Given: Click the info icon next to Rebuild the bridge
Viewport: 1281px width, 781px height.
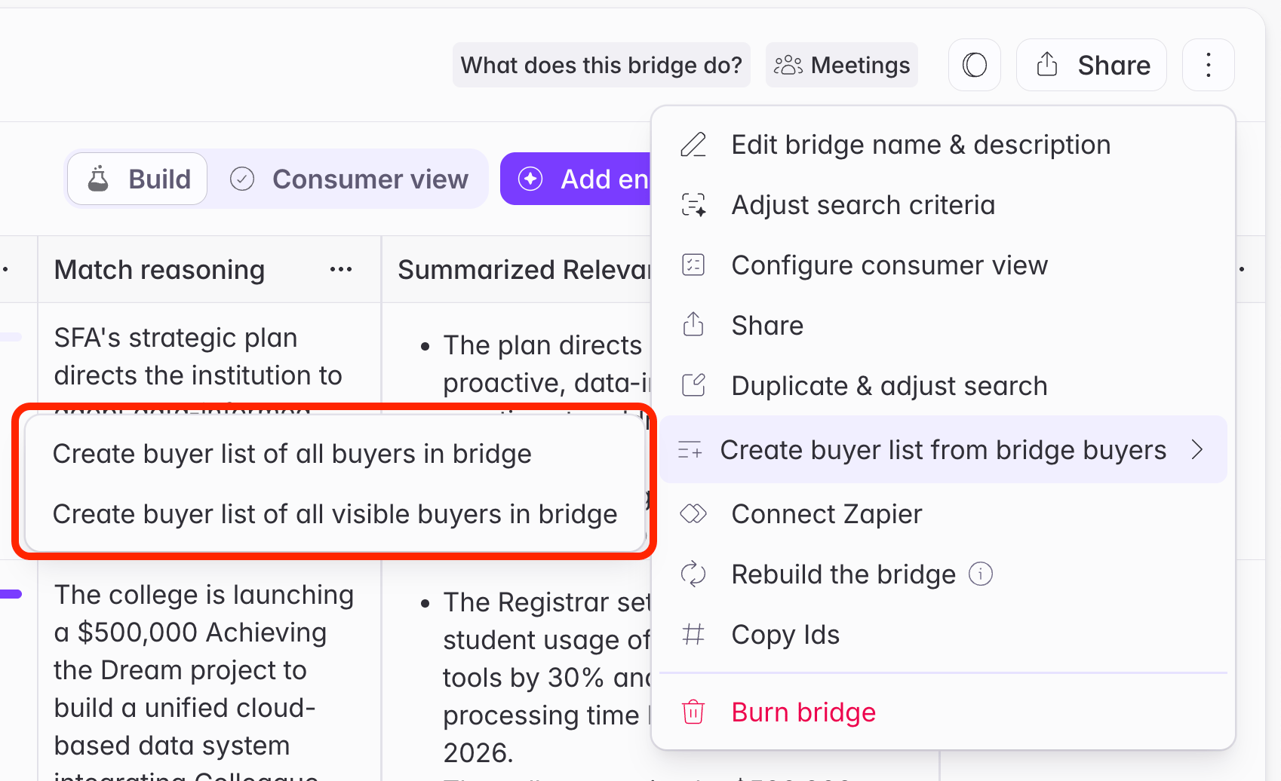Looking at the screenshot, I should click(x=981, y=574).
